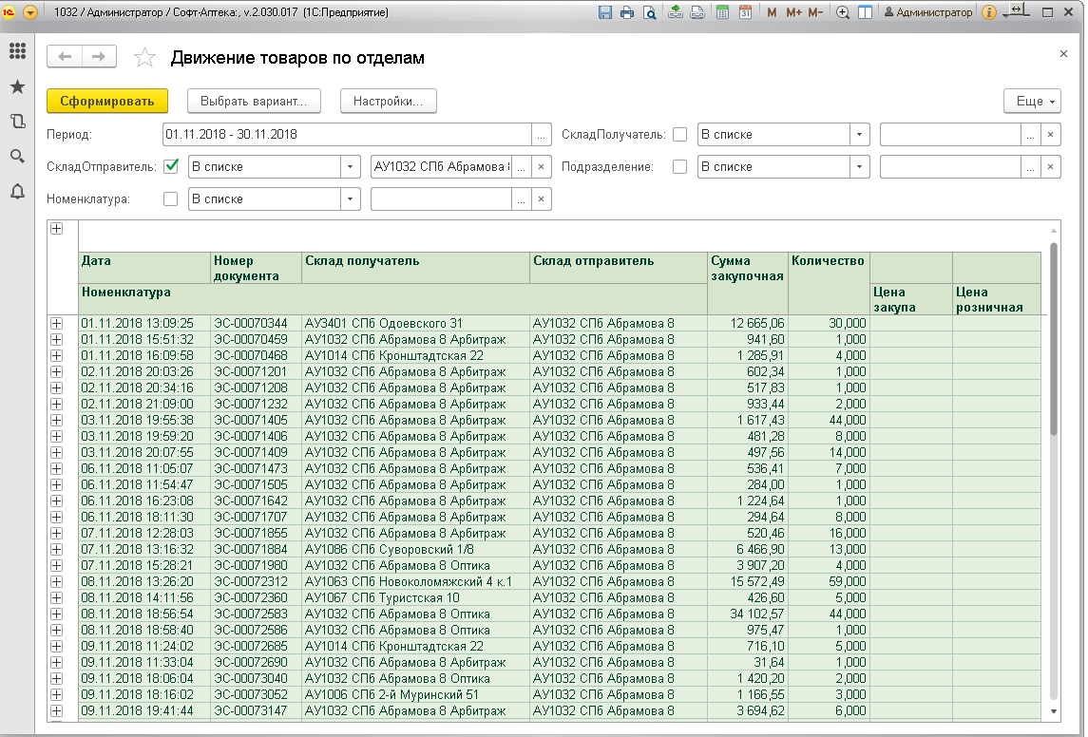This screenshot has width=1088, height=737.
Task: Toggle the СкладОтправитель checkbox
Action: pyautogui.click(x=171, y=166)
